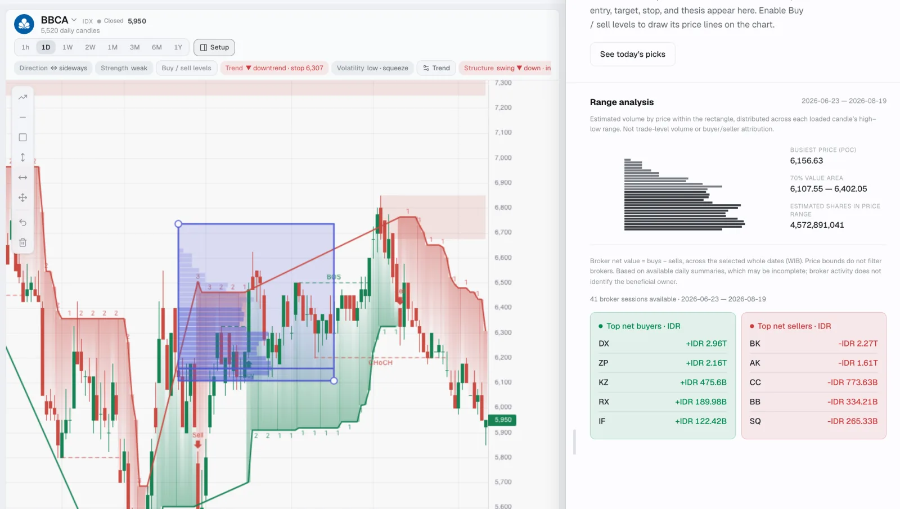Switch to the 1W timeframe

point(67,47)
